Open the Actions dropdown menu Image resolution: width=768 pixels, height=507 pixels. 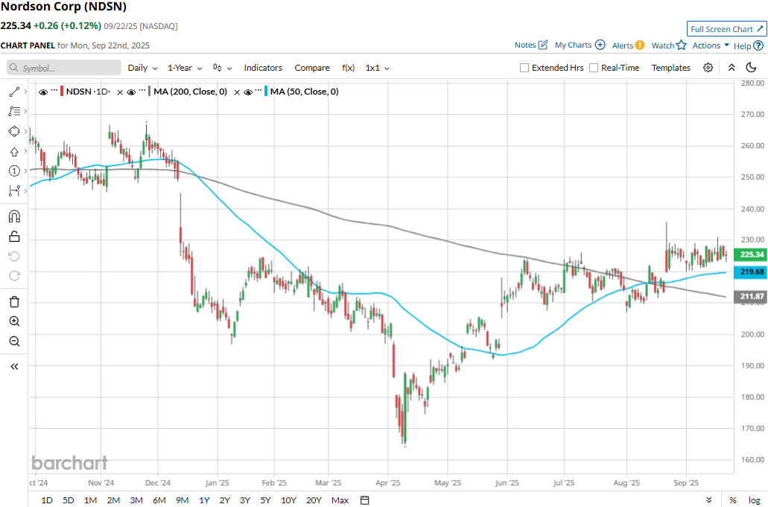(711, 45)
